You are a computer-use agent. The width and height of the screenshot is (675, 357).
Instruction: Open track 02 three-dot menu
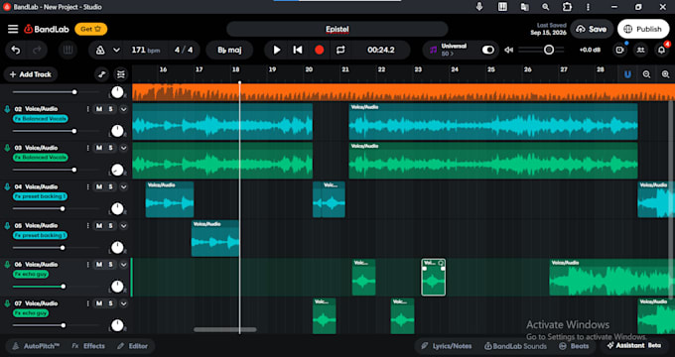click(87, 109)
